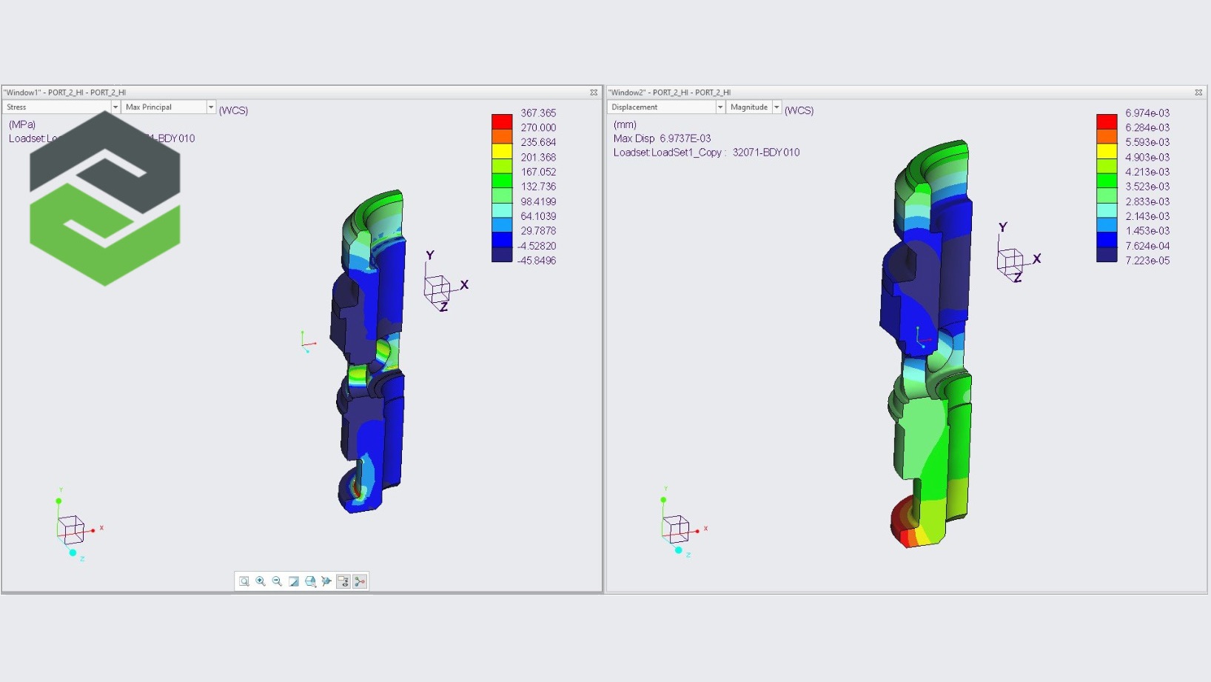Click the Refit view magnifier icon

click(244, 581)
